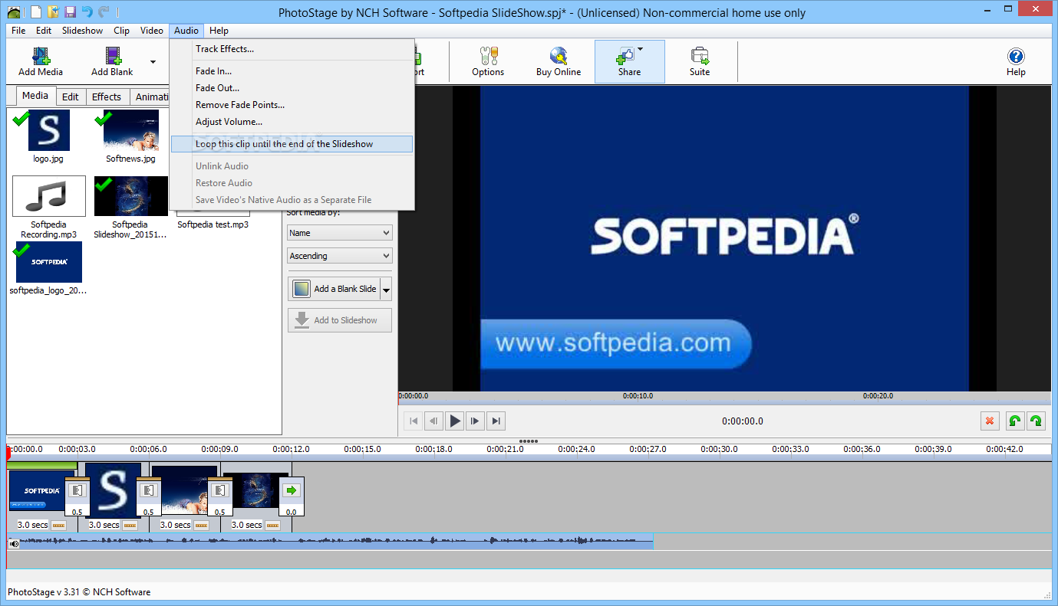This screenshot has width=1058, height=606.
Task: Jump to start of preview
Action: tap(413, 421)
